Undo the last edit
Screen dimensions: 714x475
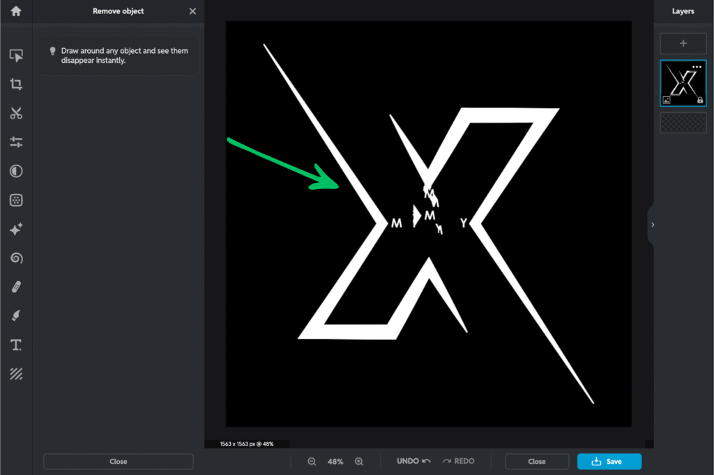coord(411,461)
